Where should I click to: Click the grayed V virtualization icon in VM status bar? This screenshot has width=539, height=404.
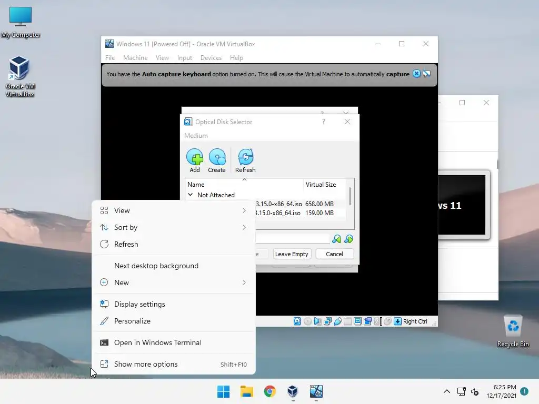378,321
